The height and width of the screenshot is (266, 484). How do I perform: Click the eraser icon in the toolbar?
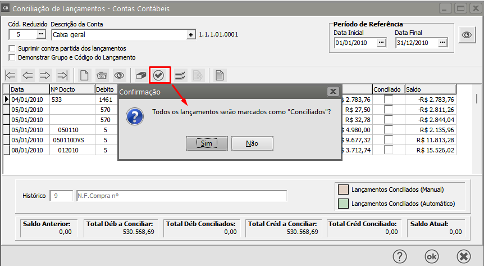tap(141, 75)
